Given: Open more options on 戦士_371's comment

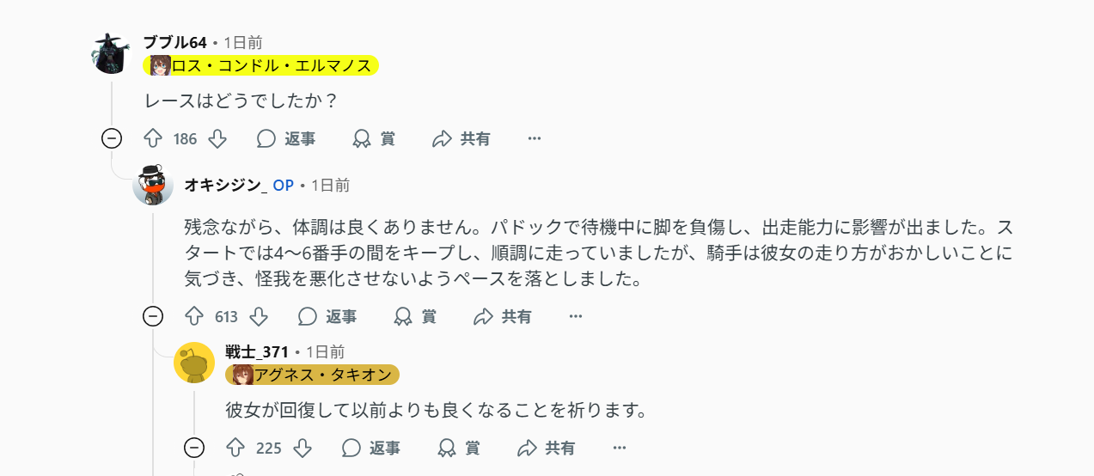Looking at the screenshot, I should click(619, 448).
